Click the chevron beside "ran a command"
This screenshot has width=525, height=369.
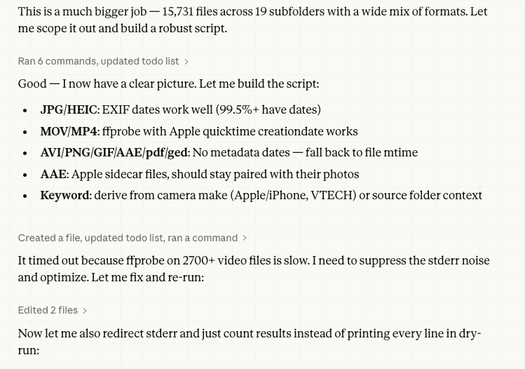coord(245,239)
